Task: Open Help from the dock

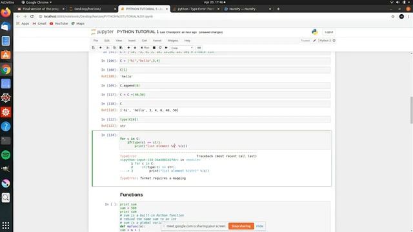Action: (6, 126)
